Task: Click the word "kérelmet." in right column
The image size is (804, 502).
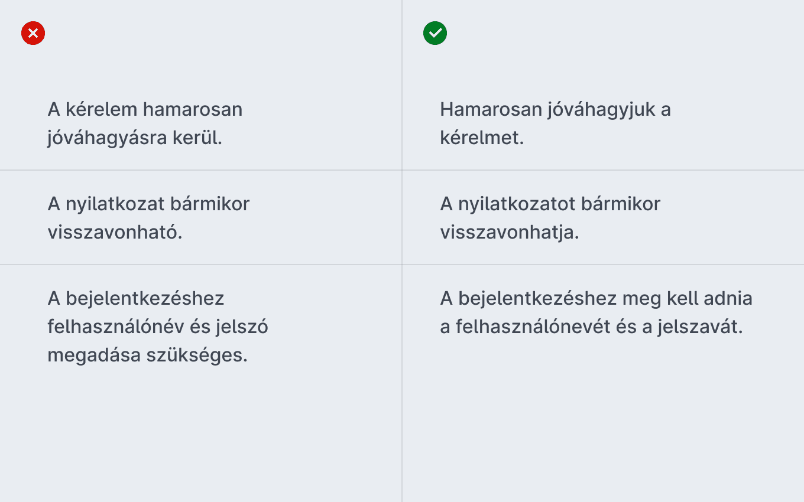Action: tap(482, 138)
